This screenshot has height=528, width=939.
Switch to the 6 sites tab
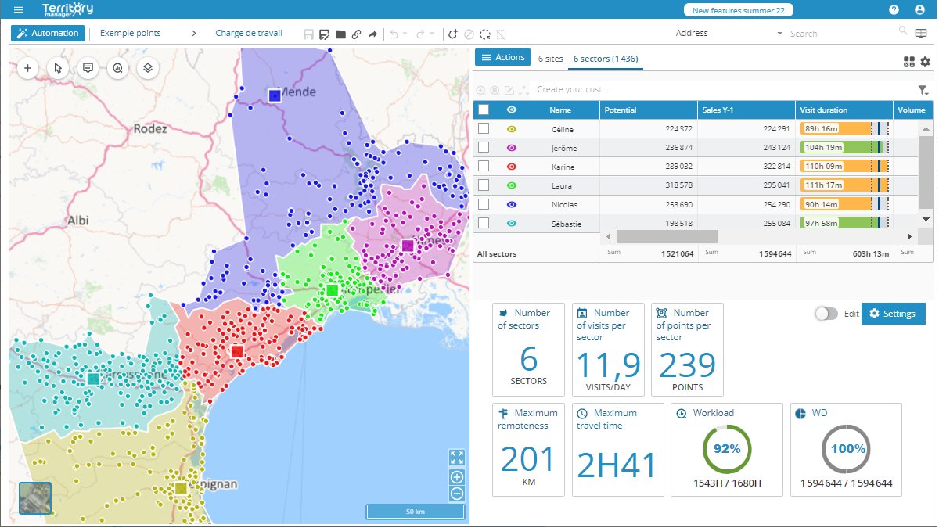coord(551,59)
